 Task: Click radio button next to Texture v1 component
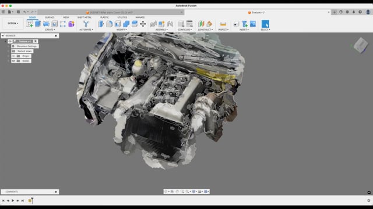[x=35, y=41]
